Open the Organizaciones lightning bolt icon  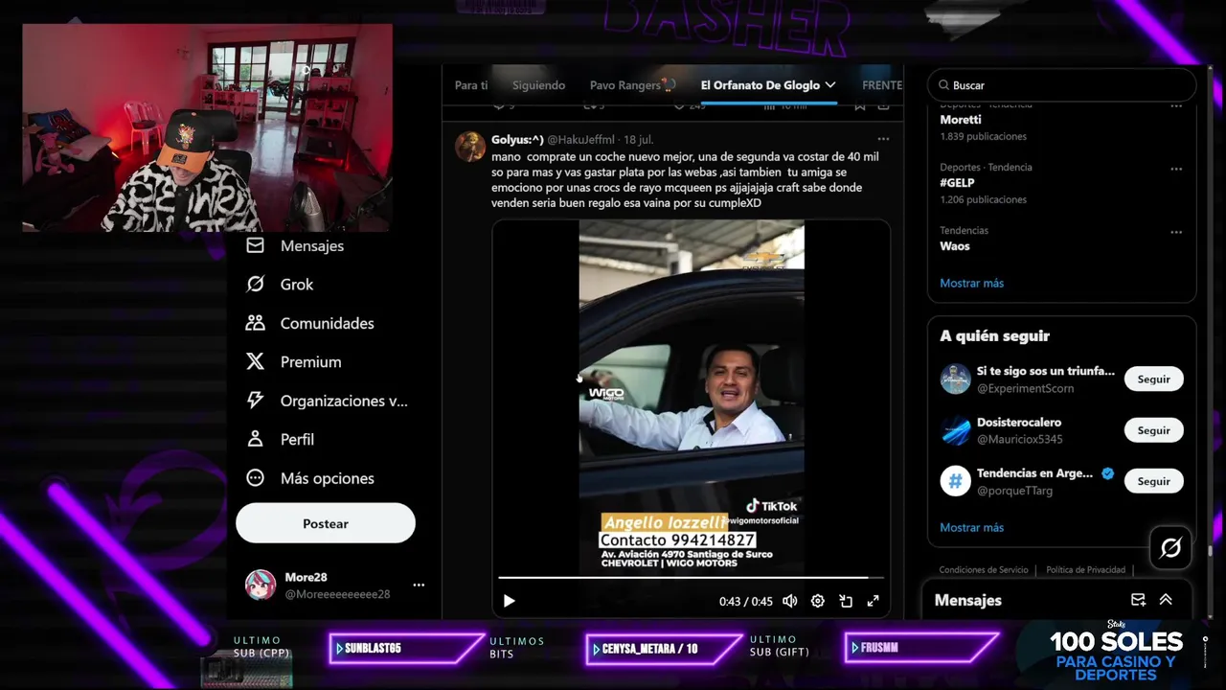coord(255,401)
